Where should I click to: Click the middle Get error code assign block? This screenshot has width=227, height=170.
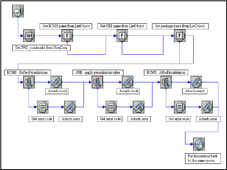pos(111,107)
